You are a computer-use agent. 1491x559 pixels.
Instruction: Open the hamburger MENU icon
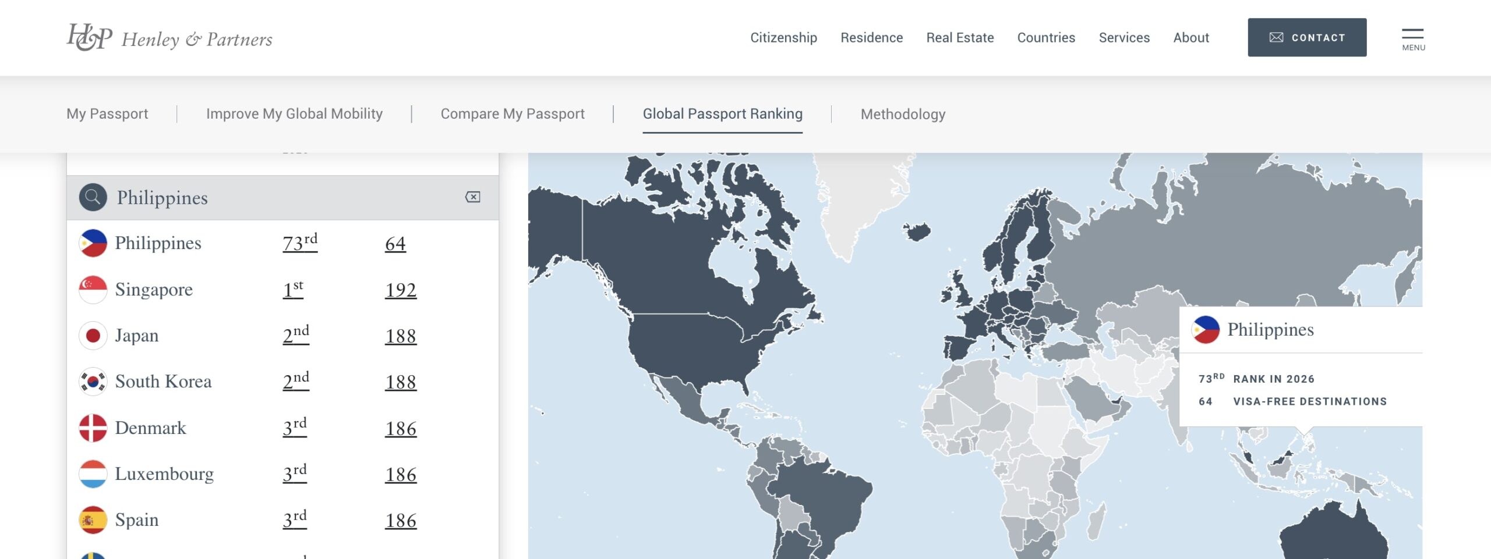click(x=1413, y=38)
